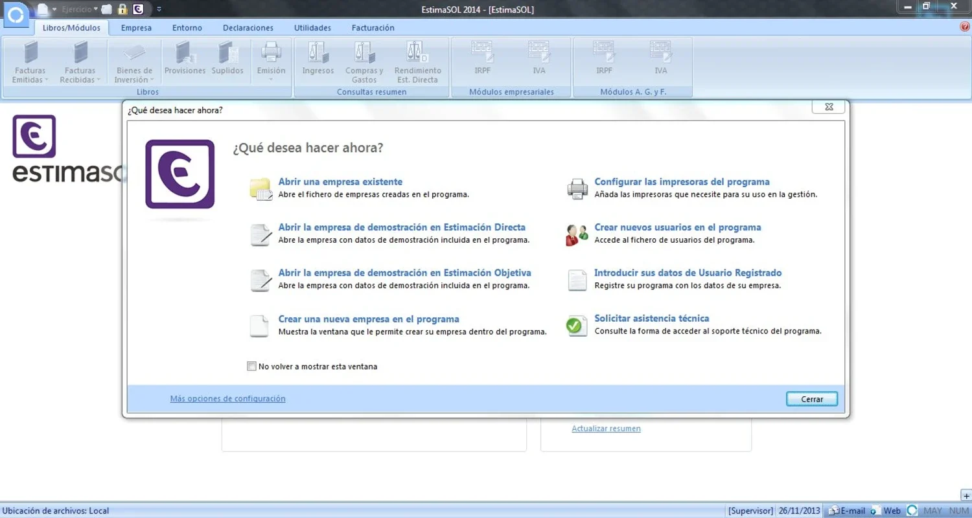Click the folder icon beside Abrir una empresa existente

tap(260, 188)
